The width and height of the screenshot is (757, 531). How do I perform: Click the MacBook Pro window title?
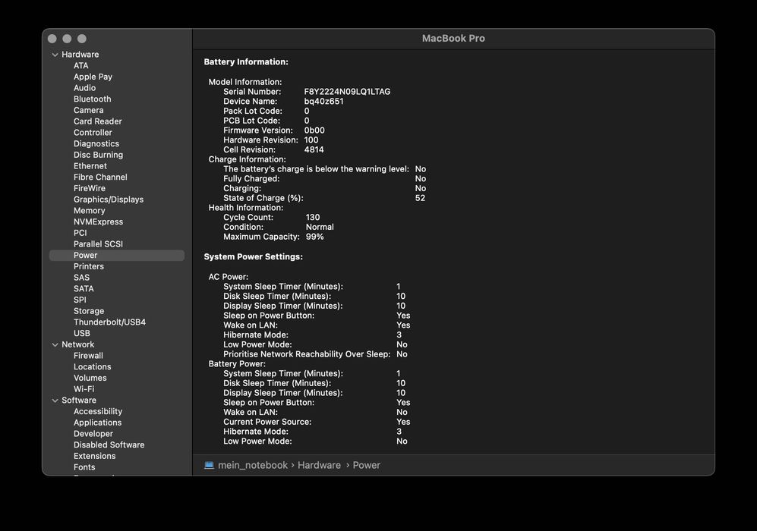(453, 38)
